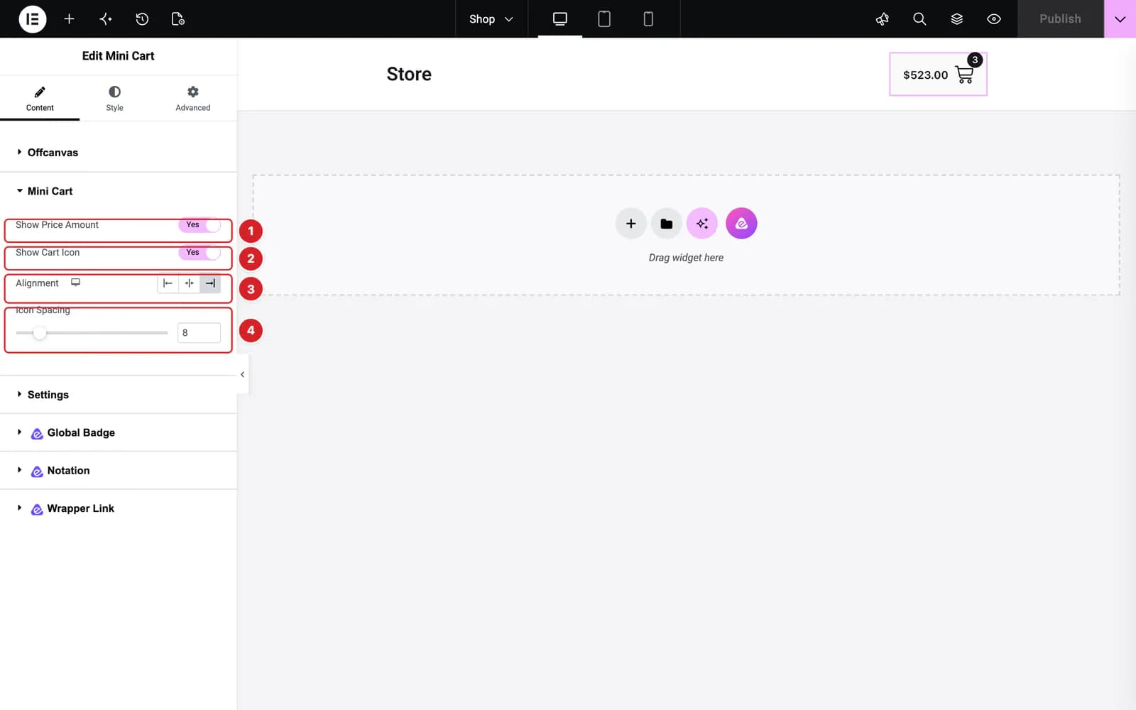Click the pink AI sparkle button in the canvas

click(702, 224)
